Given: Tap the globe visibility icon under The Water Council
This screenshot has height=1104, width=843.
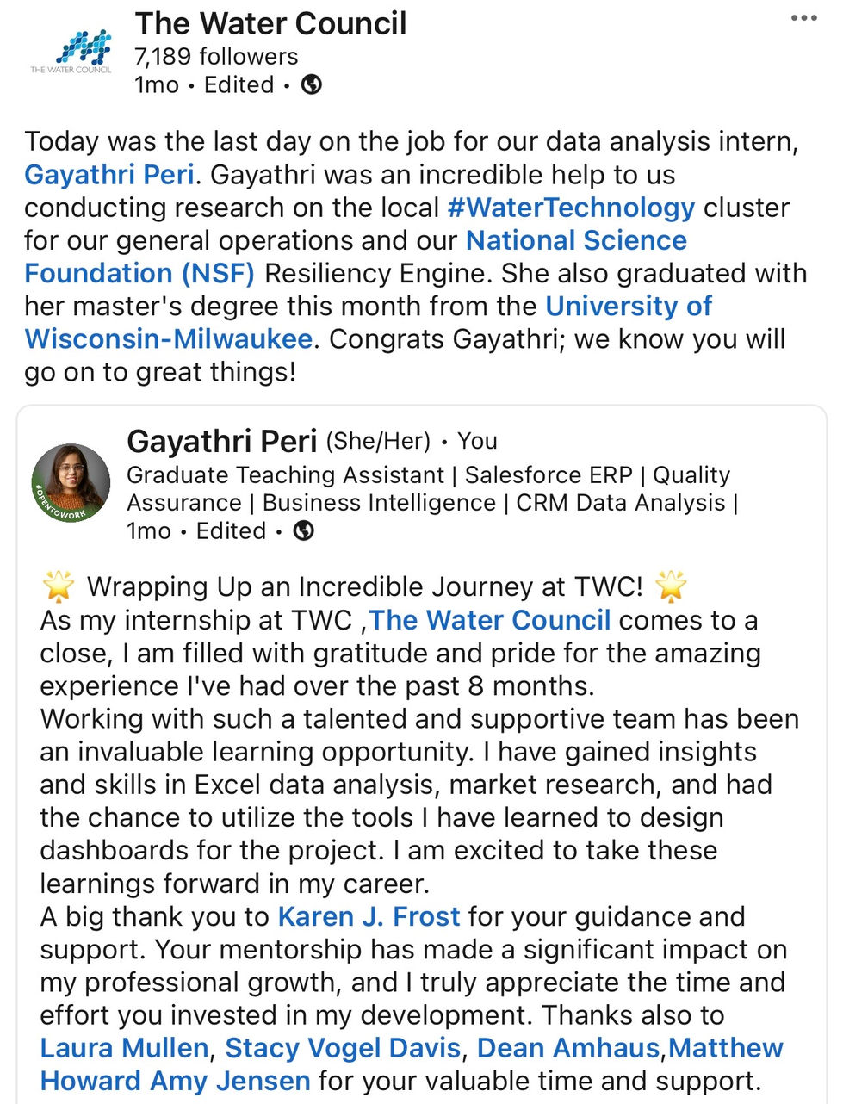Looking at the screenshot, I should click(312, 84).
